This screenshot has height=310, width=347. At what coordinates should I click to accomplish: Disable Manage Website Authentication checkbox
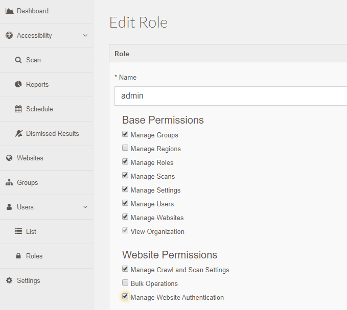click(125, 296)
